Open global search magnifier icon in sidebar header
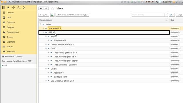 19,7
